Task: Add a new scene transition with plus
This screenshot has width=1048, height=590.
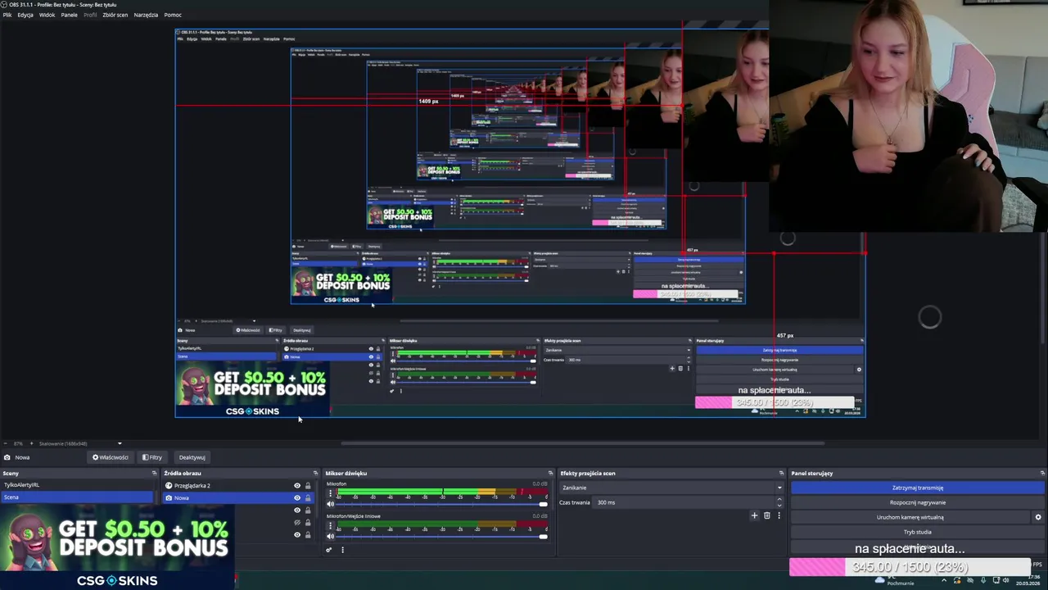Action: [754, 515]
